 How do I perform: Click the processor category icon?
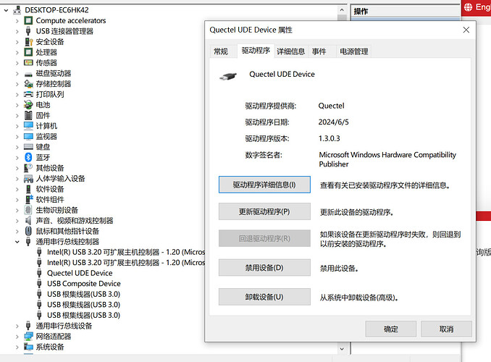[28, 52]
